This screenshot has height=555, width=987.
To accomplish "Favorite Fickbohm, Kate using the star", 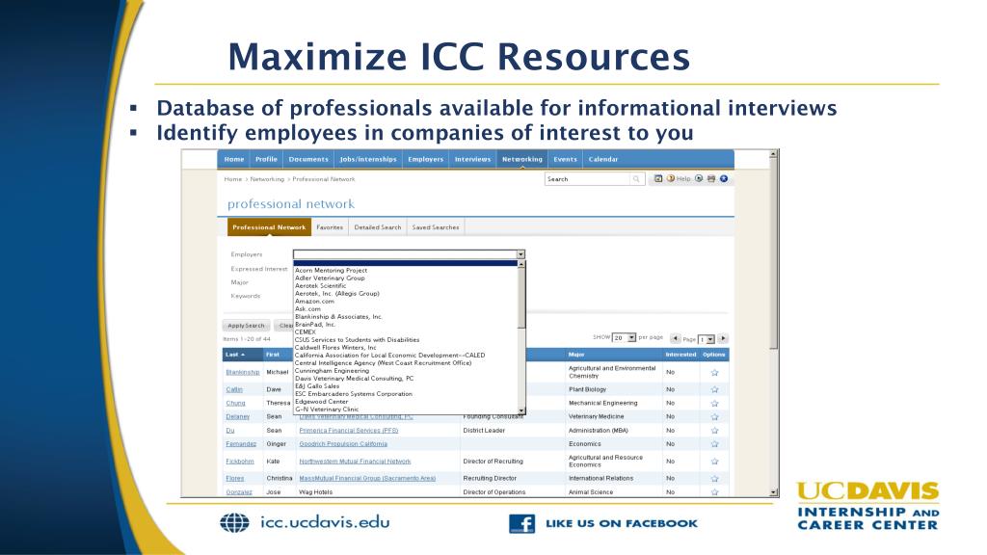I will coord(714,462).
